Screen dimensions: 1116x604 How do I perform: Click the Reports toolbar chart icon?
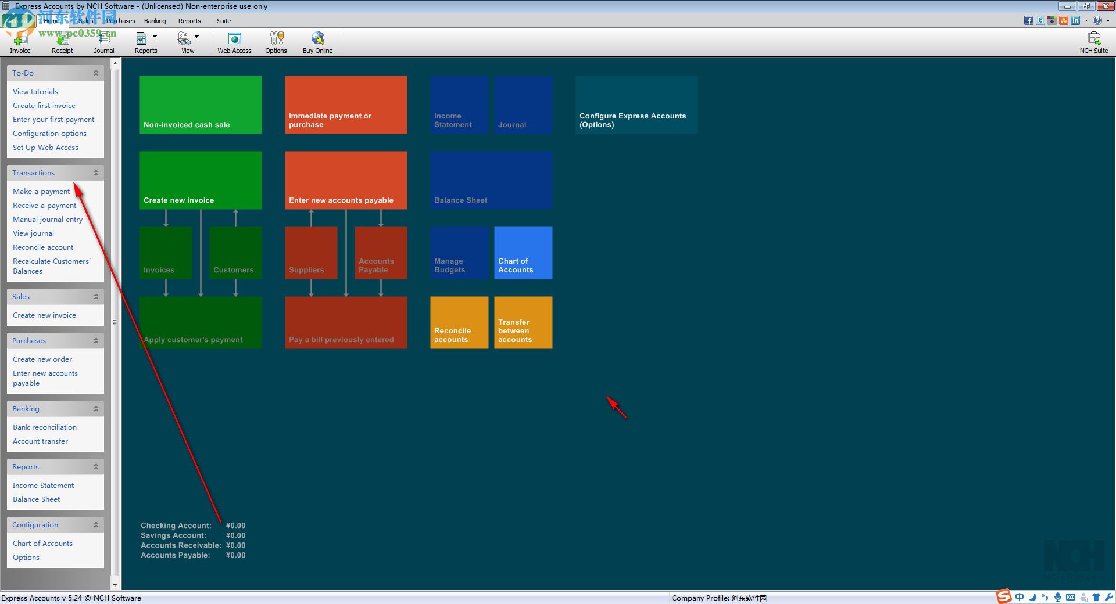point(141,39)
